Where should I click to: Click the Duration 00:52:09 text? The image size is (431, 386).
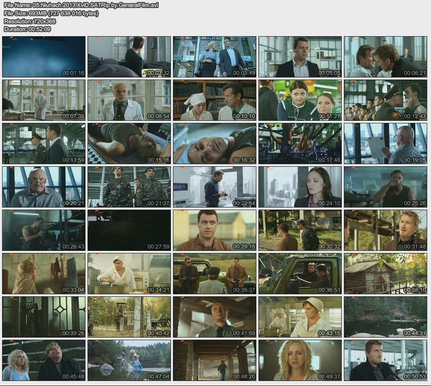[27, 29]
